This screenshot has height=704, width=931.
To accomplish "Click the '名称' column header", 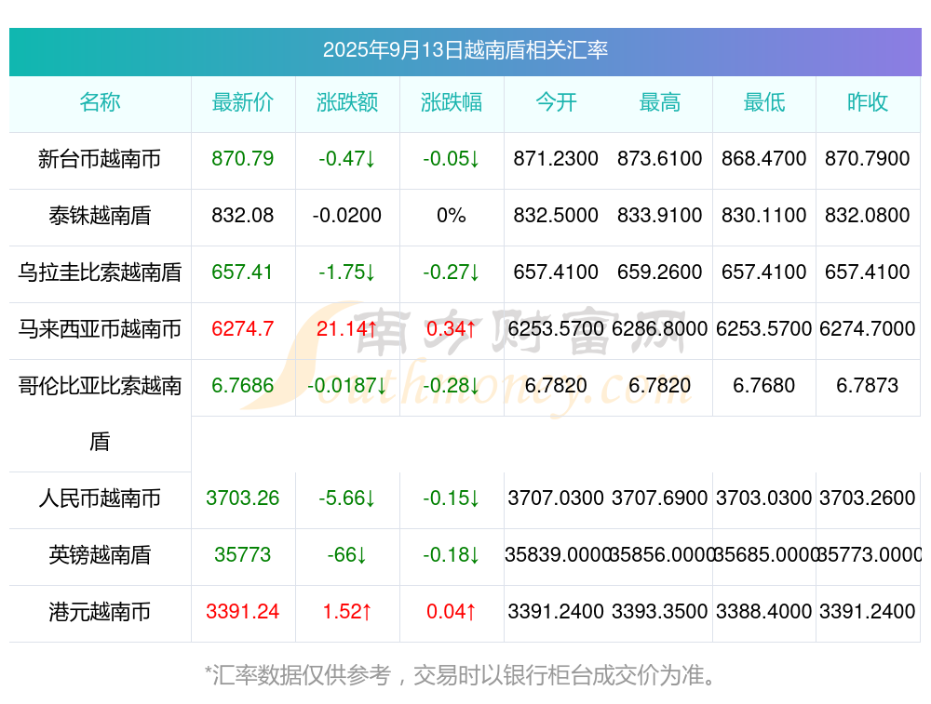I will 100,102.
